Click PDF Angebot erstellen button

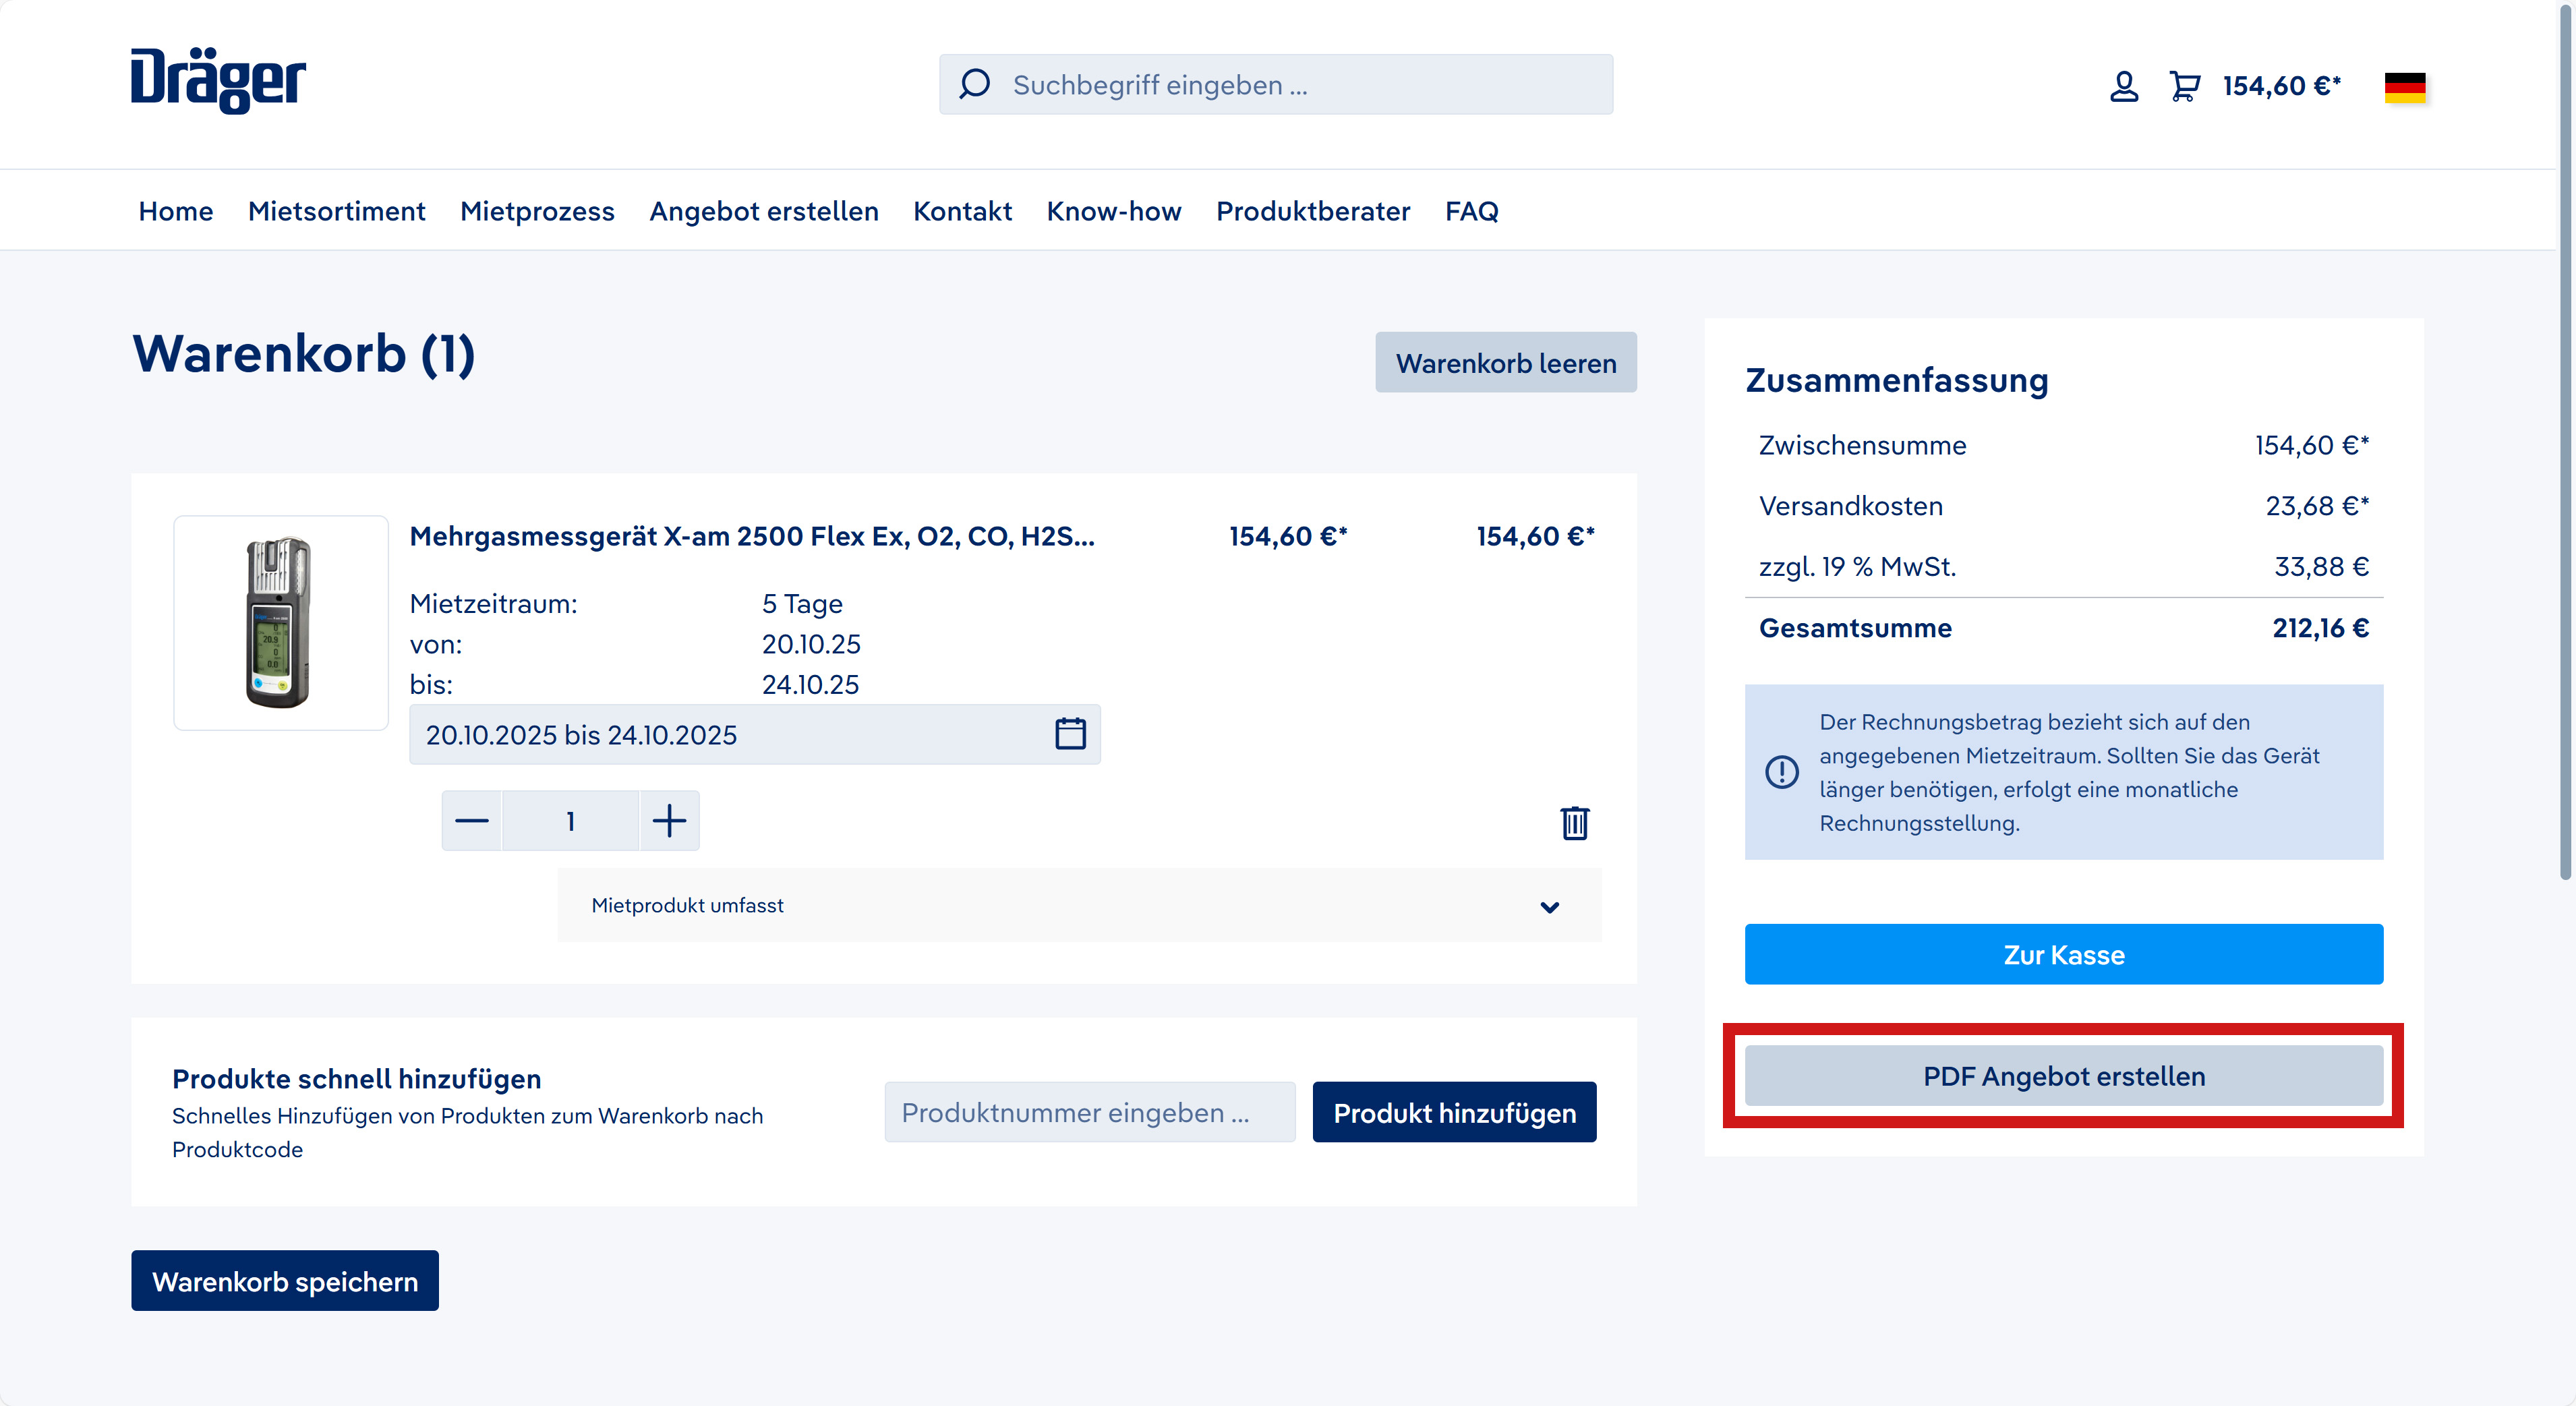click(x=2063, y=1076)
